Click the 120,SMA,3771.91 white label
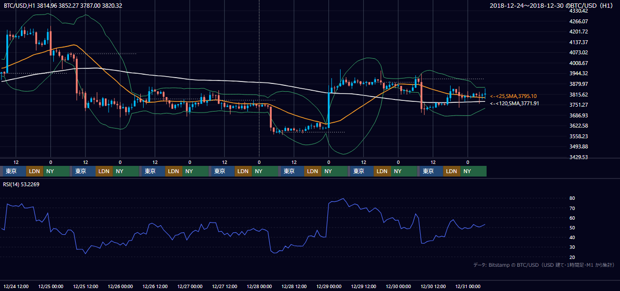The height and width of the screenshot is (291, 620). click(x=515, y=103)
